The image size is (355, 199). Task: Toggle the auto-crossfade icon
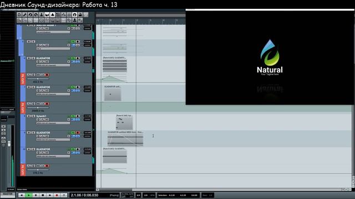tap(47, 15)
